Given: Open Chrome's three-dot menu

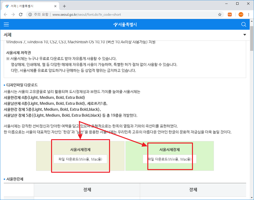Looking at the screenshot, I should pos(249,15).
